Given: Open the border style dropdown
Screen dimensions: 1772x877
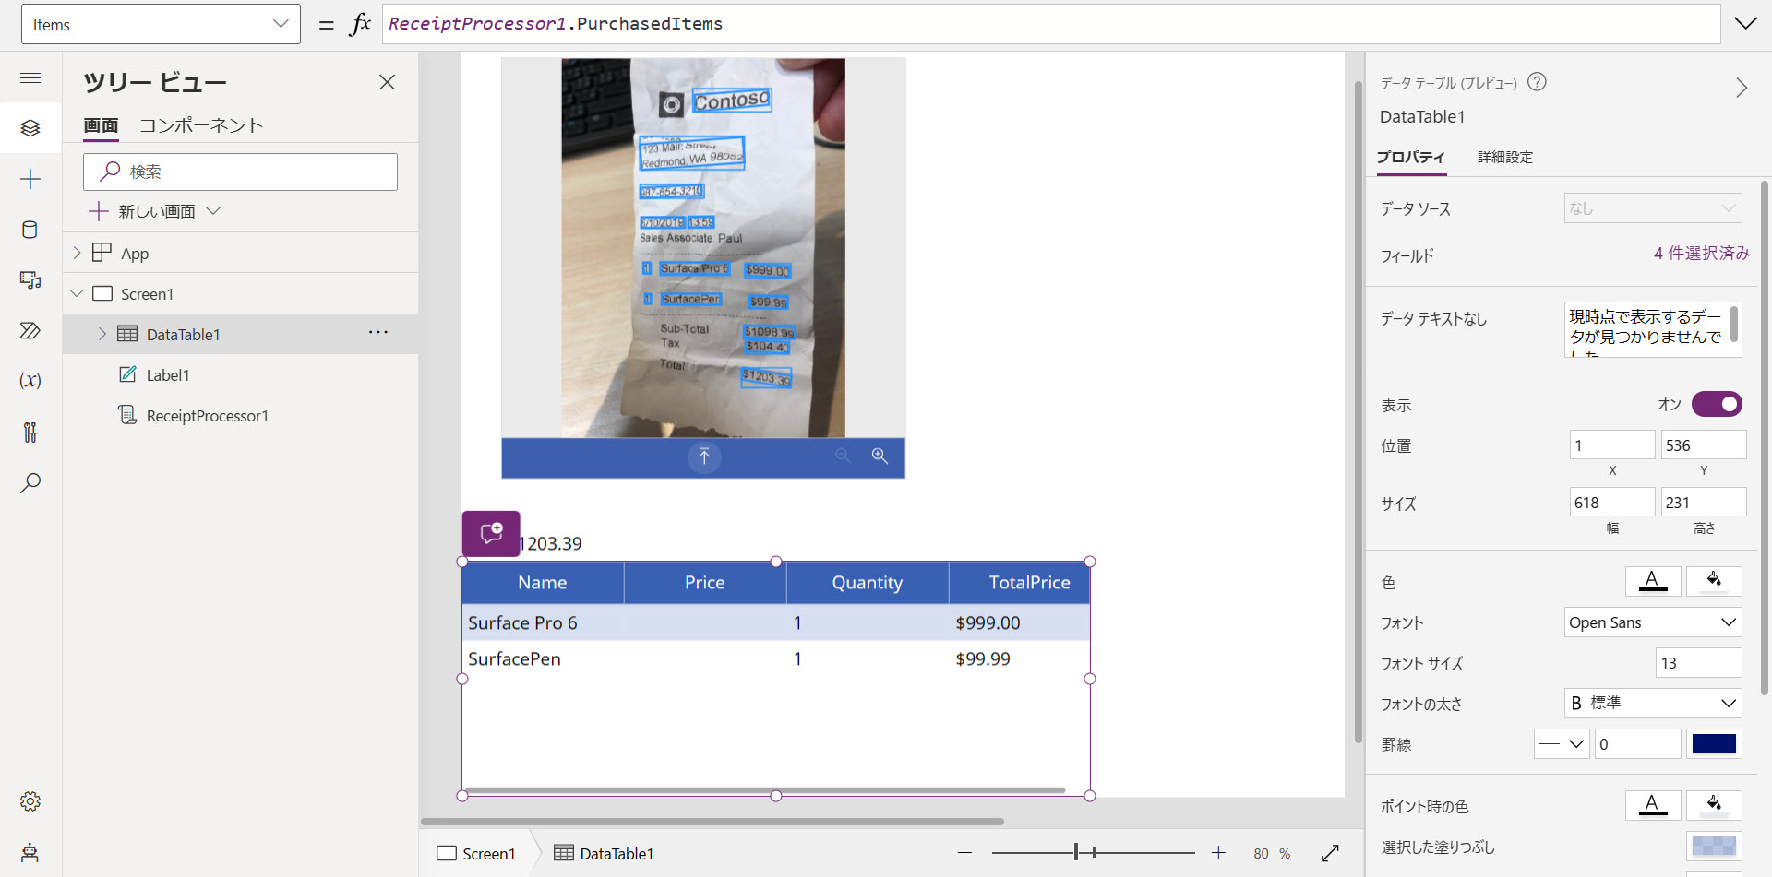Looking at the screenshot, I should (x=1562, y=743).
